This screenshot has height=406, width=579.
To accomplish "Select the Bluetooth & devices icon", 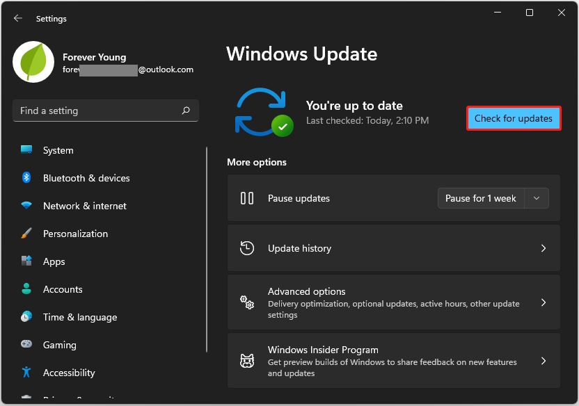I will point(26,178).
